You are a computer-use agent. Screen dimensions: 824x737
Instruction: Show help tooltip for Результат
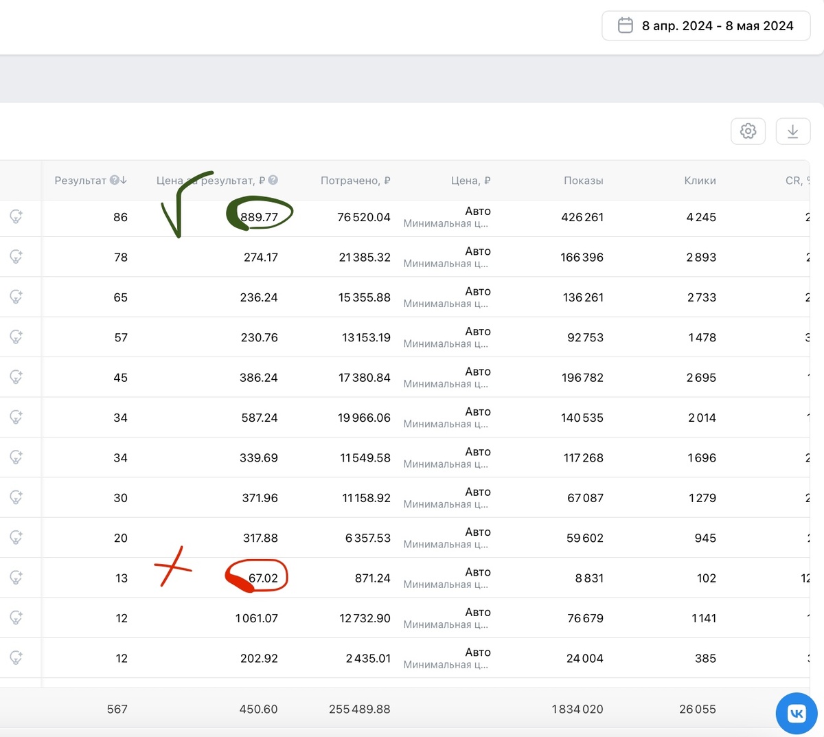(x=114, y=180)
